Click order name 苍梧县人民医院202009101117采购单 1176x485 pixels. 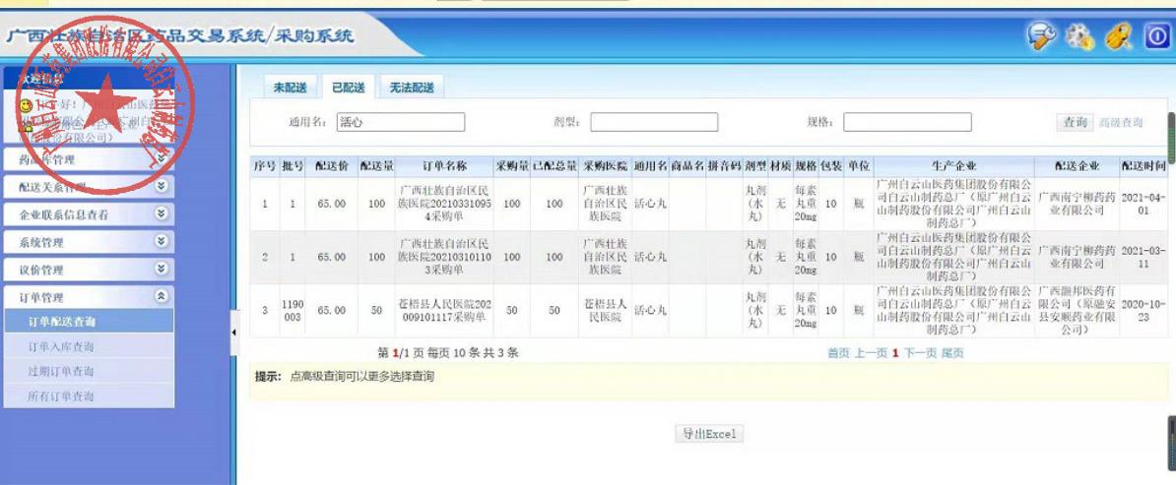coord(445,310)
